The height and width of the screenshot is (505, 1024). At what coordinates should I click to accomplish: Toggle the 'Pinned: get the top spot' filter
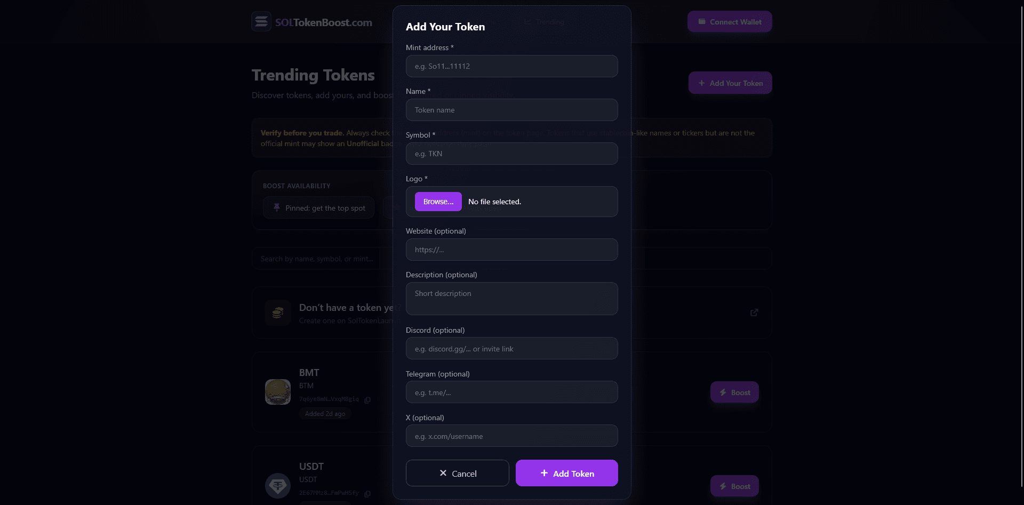tap(318, 207)
